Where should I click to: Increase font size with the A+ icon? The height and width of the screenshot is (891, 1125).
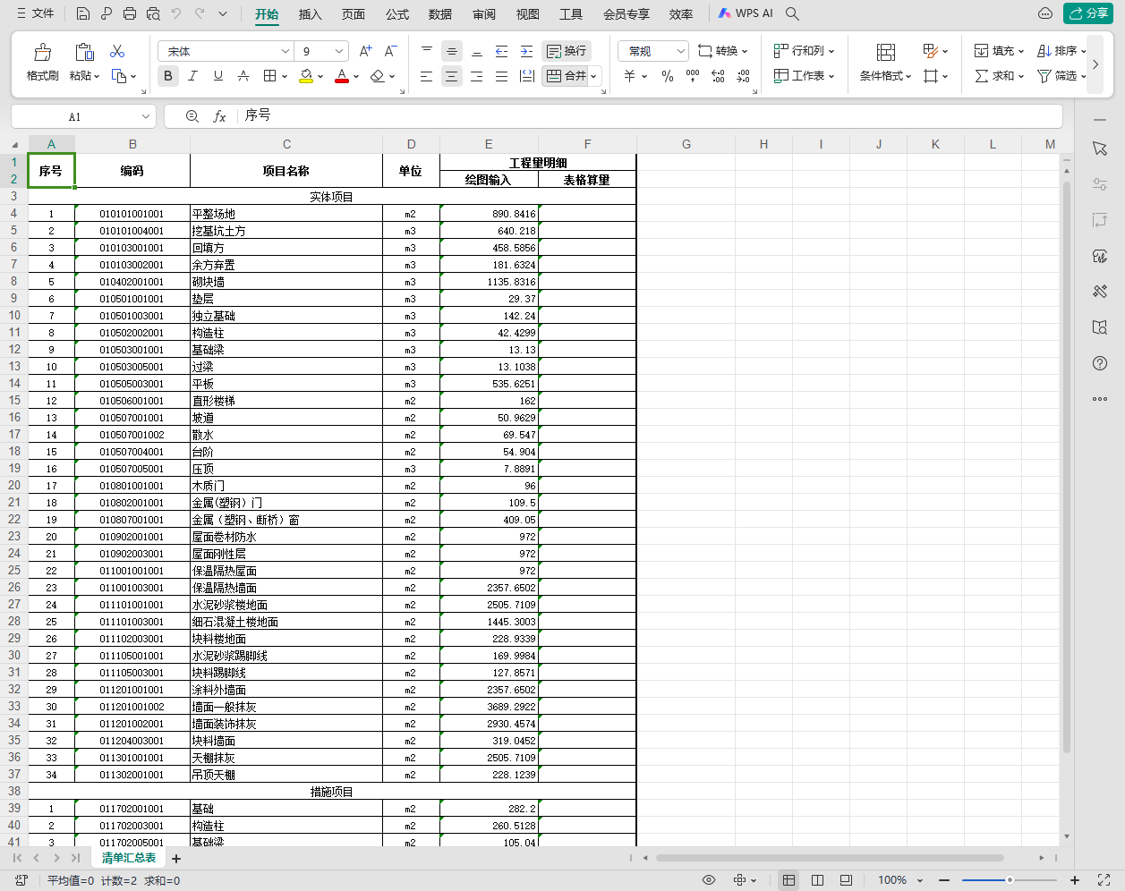[365, 51]
